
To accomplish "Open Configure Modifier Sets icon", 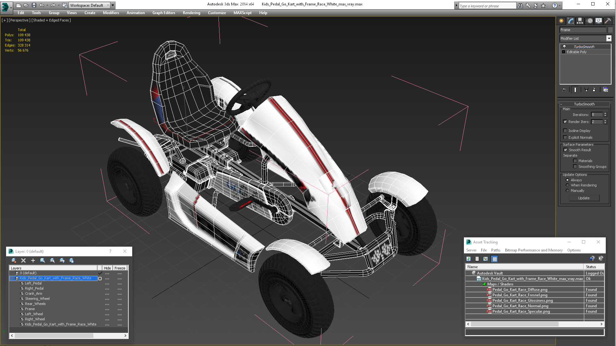I will coord(605,90).
